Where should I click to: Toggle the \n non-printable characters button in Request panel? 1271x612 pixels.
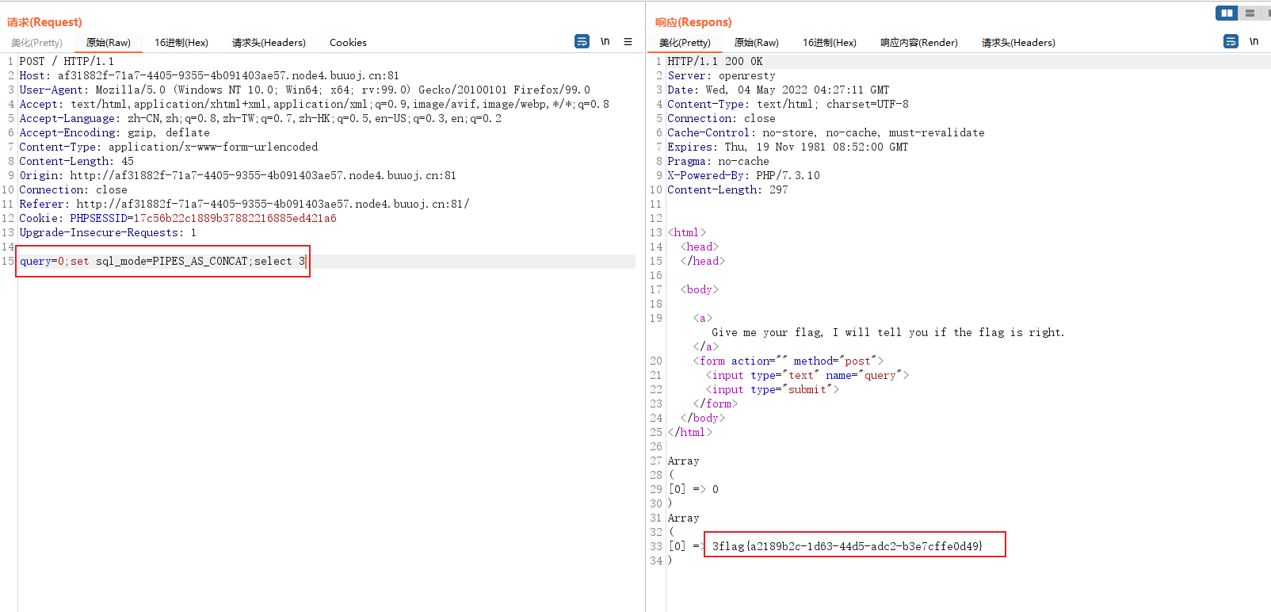pyautogui.click(x=605, y=41)
